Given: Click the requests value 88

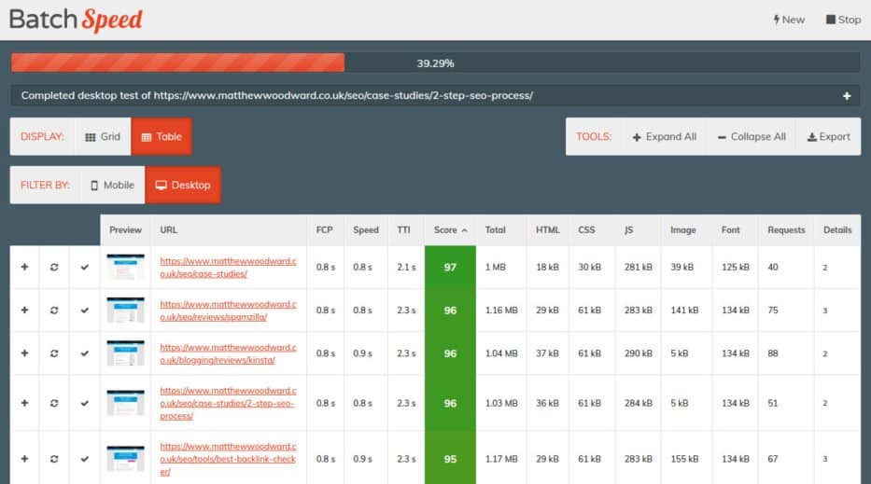Looking at the screenshot, I should [773, 353].
